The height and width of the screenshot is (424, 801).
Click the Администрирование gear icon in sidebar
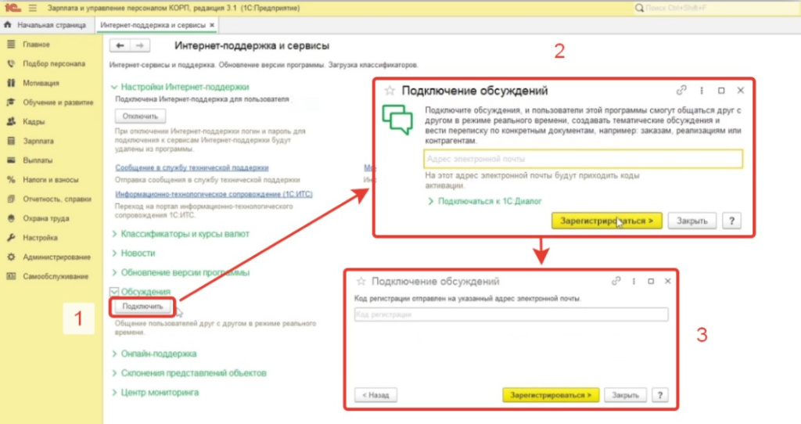(x=11, y=257)
